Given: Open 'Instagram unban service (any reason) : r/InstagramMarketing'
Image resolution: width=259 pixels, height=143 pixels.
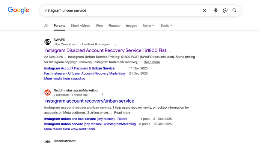Looking at the screenshot, I should click(x=90, y=124).
